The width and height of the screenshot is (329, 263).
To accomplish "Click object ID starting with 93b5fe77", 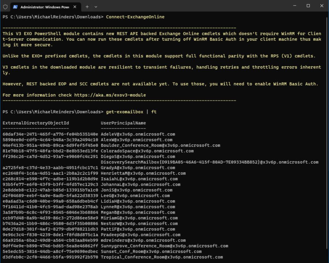I will (50, 184).
